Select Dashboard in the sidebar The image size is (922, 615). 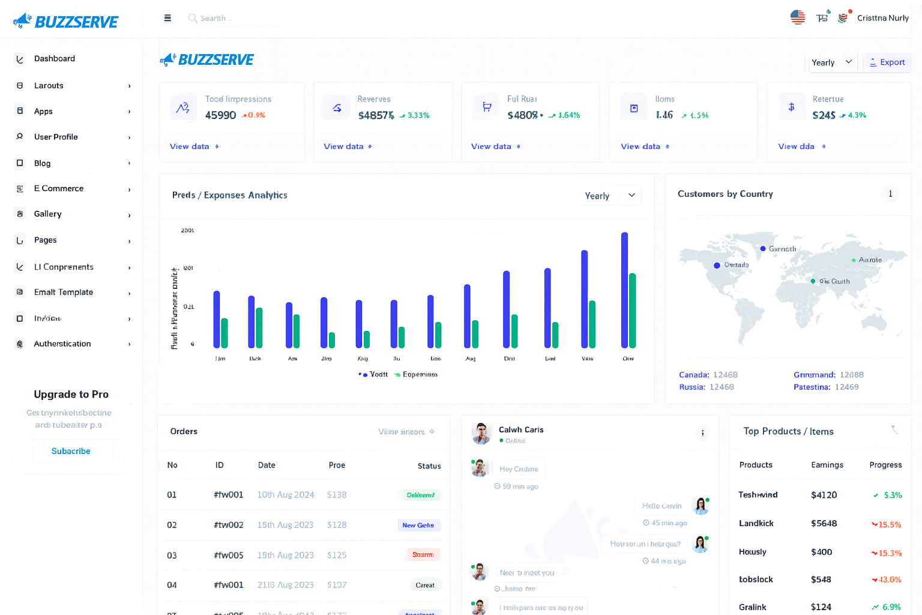(x=55, y=59)
